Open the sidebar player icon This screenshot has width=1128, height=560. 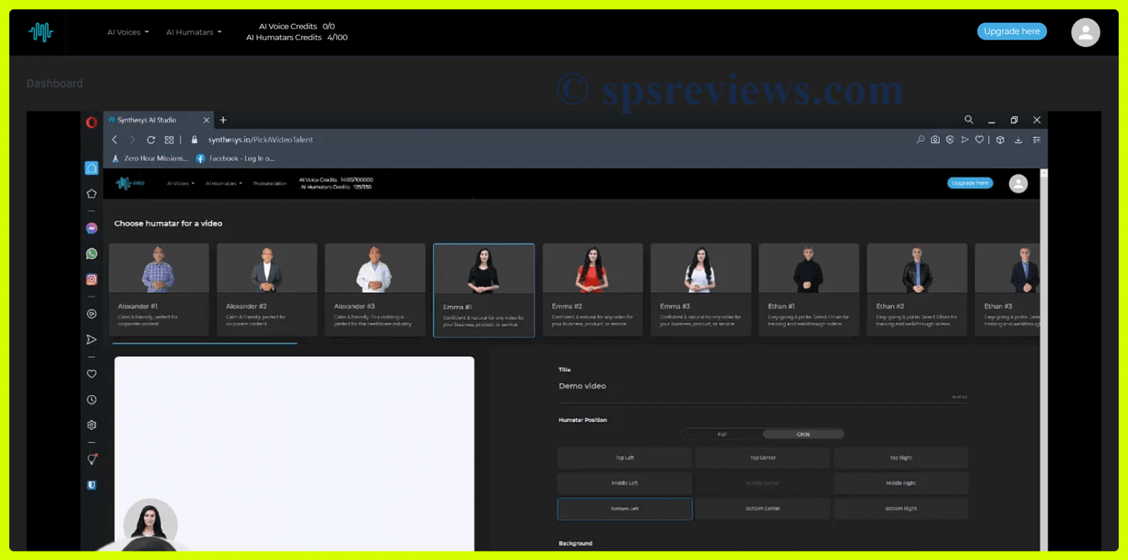tap(92, 314)
